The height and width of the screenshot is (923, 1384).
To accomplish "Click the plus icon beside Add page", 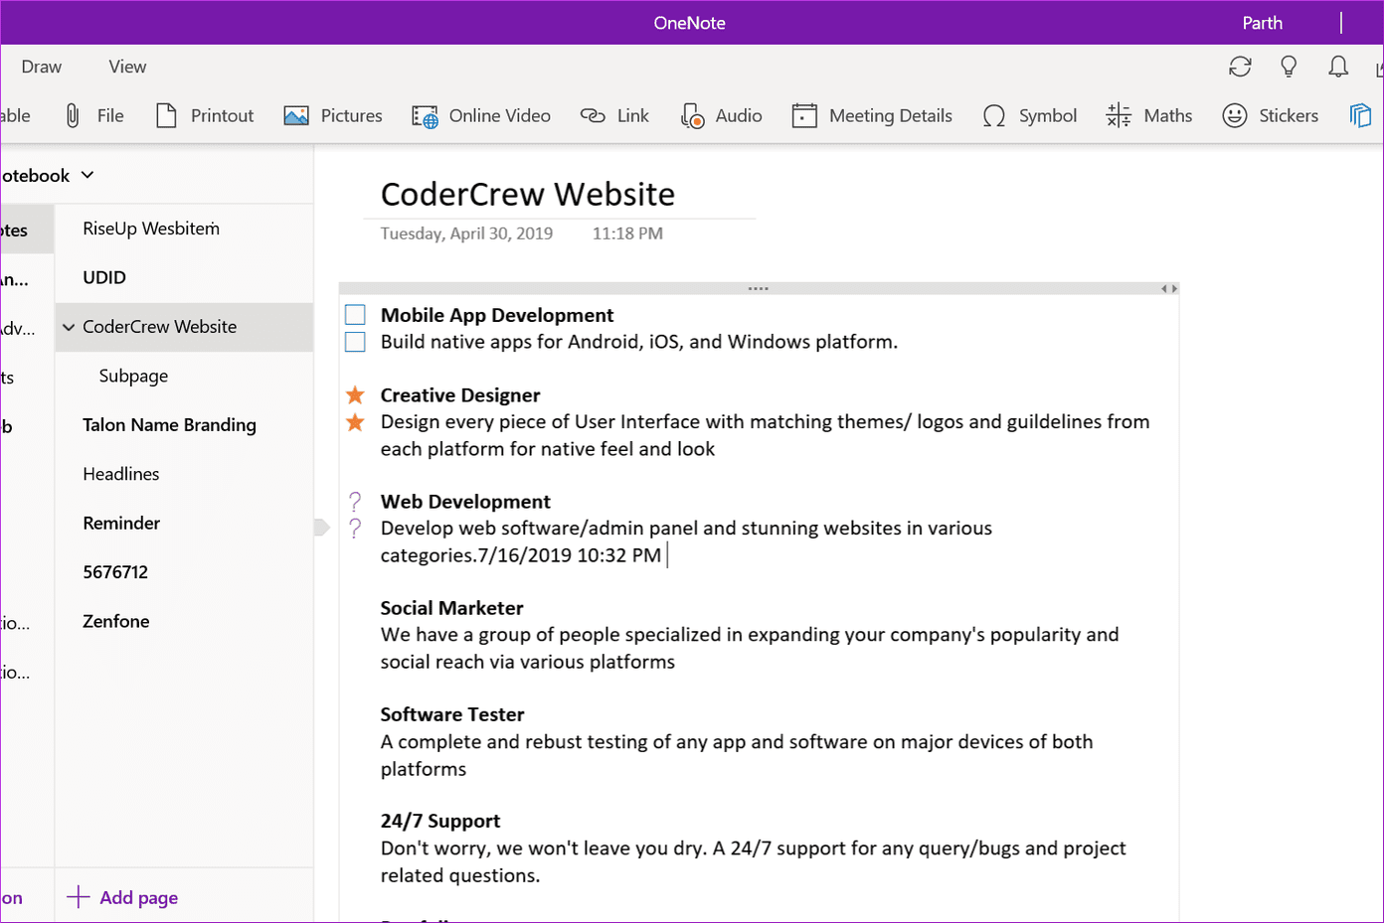I will (x=78, y=897).
